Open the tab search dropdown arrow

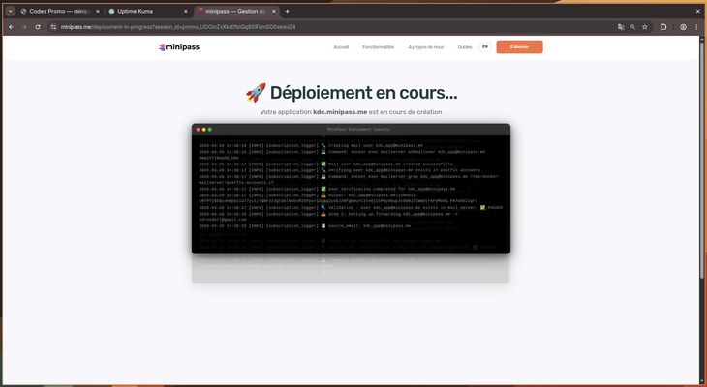(x=10, y=12)
